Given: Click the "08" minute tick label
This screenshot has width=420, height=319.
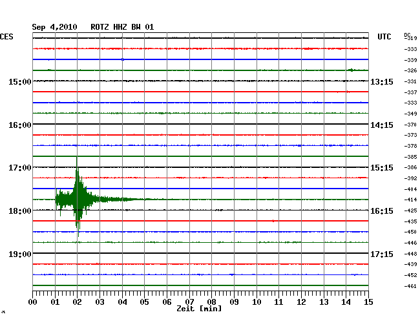Looking at the screenshot, I should (211, 302).
